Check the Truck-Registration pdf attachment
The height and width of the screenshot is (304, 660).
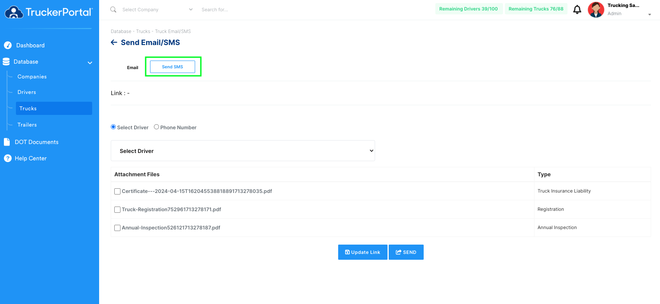click(117, 210)
